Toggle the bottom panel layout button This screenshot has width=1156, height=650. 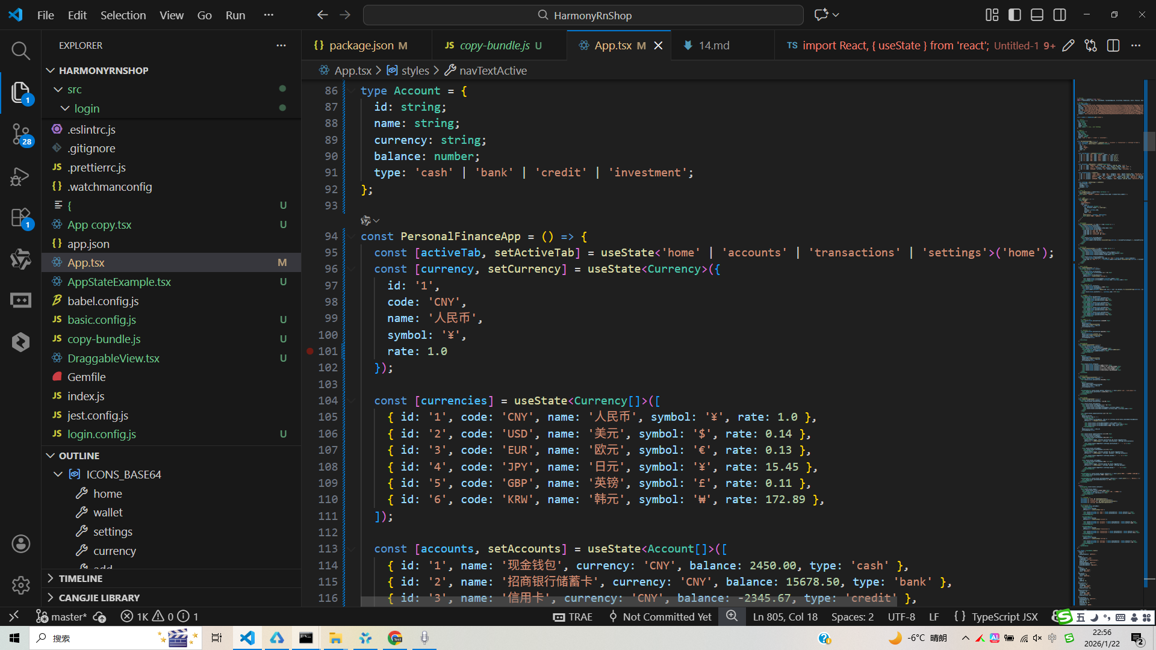click(x=1037, y=15)
